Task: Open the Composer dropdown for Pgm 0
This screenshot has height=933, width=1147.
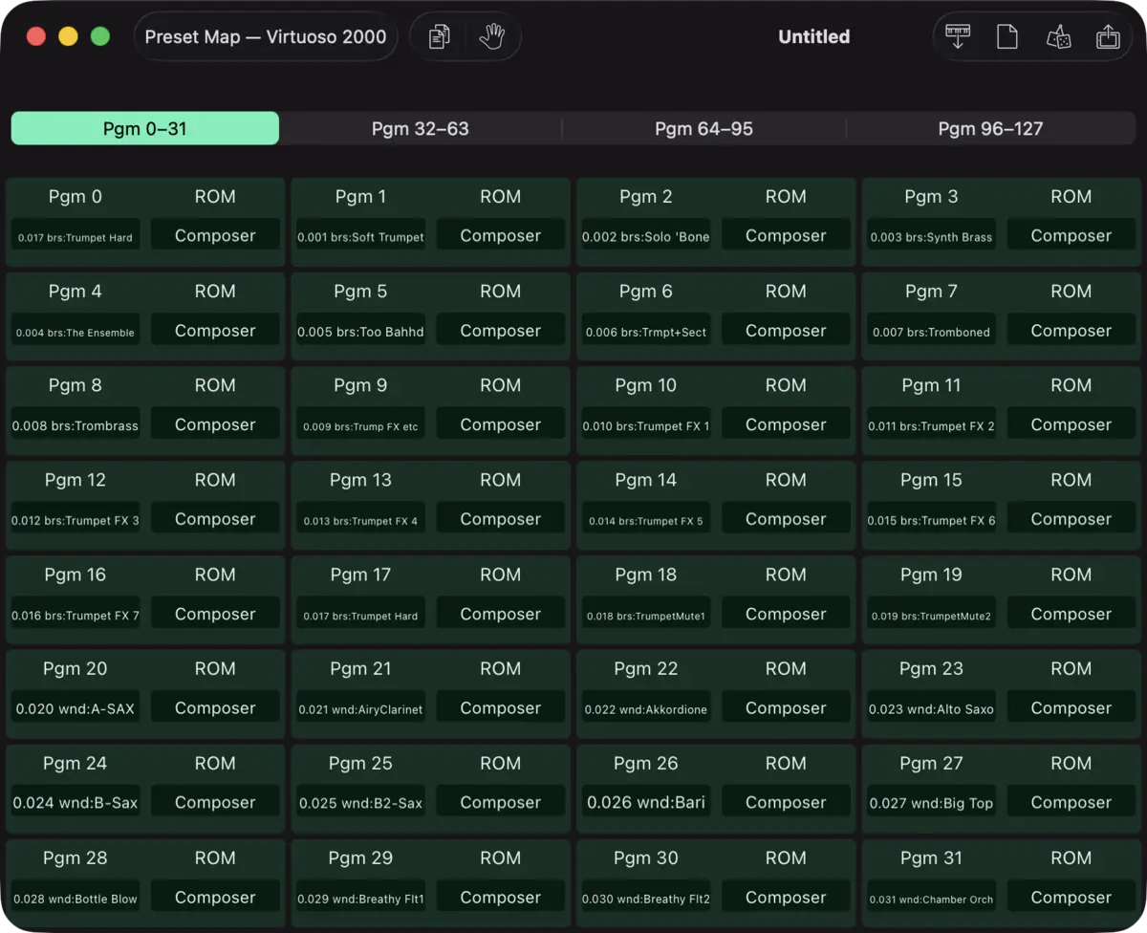Action: (215, 235)
